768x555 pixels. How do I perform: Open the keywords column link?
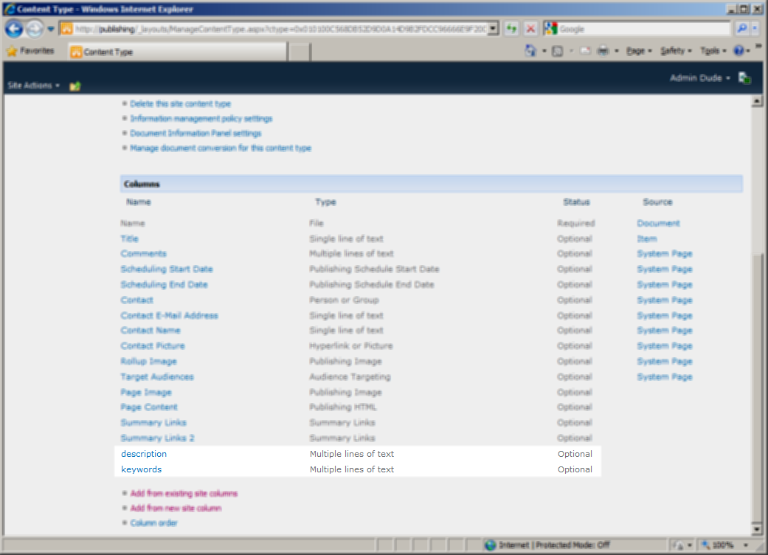141,469
